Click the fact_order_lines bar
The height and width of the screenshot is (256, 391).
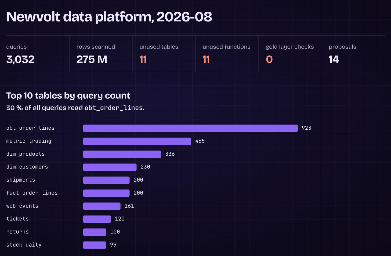(106, 193)
